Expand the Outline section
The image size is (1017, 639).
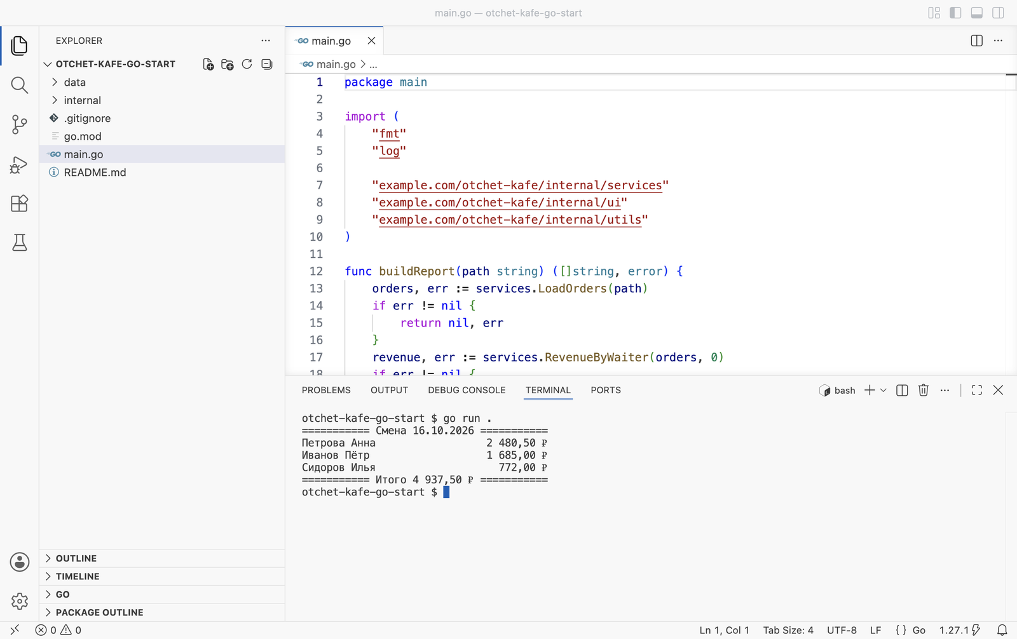pos(162,558)
